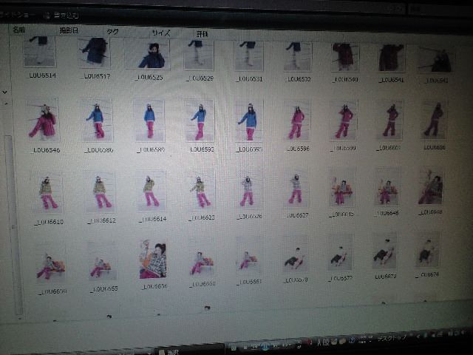Select thumbnail _L0U6525 blue jacket portrait

148,55
